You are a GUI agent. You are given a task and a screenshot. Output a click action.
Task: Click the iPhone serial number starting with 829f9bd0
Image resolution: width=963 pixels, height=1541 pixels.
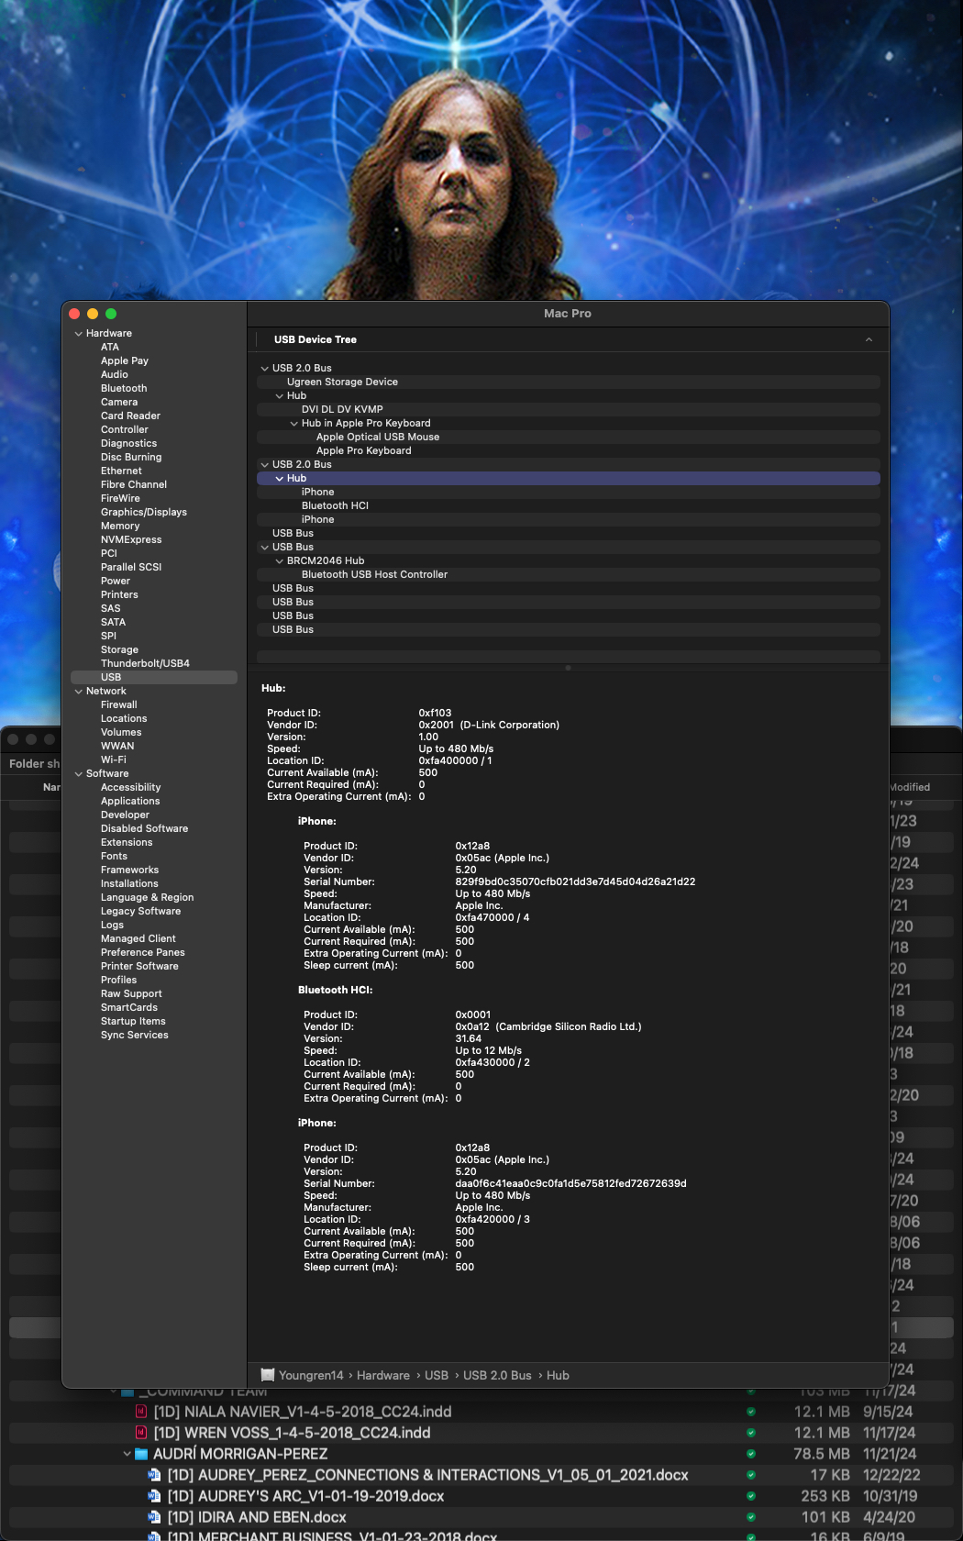575,881
